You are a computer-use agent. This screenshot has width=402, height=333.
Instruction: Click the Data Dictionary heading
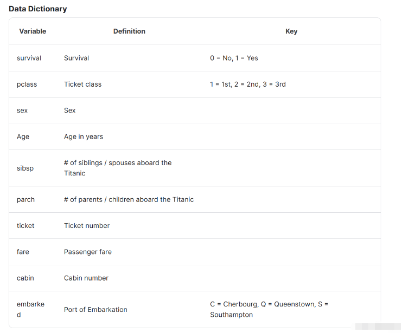pos(37,9)
